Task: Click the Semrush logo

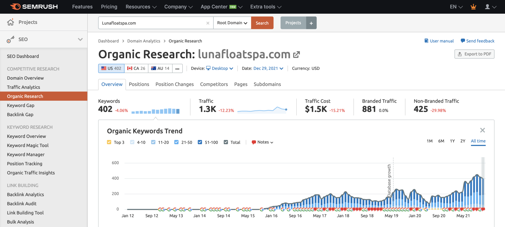Action: [x=34, y=7]
